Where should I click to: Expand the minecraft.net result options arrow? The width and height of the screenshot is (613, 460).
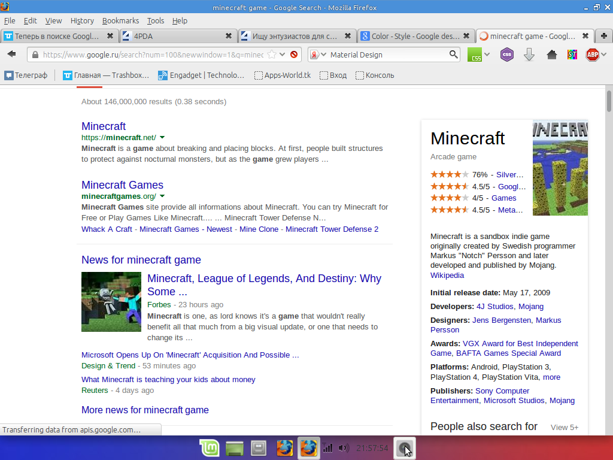(x=162, y=137)
